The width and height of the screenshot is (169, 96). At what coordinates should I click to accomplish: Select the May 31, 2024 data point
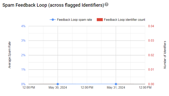(116, 84)
